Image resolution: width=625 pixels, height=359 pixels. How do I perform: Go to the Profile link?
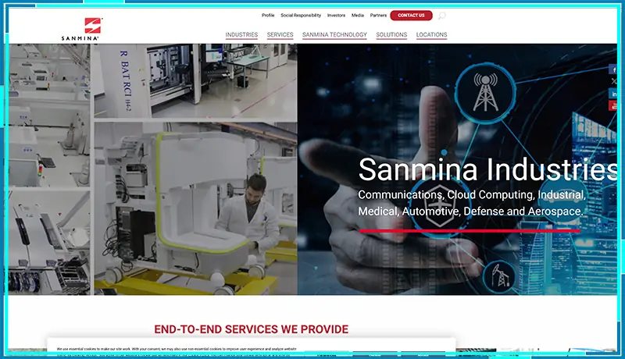coord(268,15)
